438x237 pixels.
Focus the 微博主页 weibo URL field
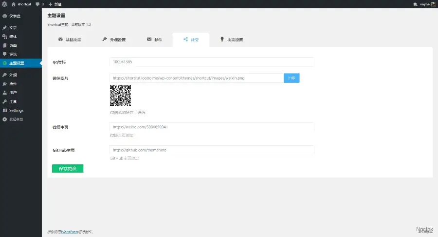212,127
